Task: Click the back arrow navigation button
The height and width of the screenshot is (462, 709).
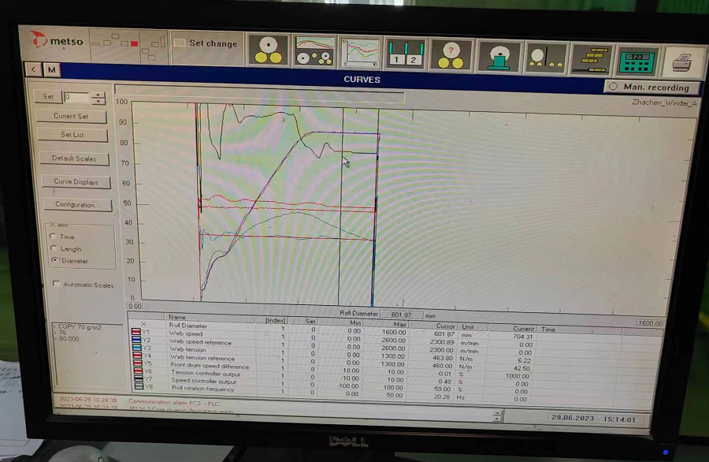Action: tap(34, 69)
